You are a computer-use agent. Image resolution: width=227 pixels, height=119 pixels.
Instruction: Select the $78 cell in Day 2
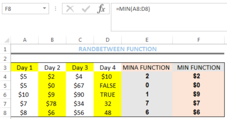pyautogui.click(x=52, y=103)
